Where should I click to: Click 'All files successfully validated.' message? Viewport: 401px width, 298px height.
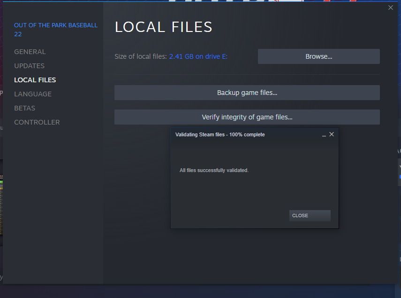(x=214, y=171)
